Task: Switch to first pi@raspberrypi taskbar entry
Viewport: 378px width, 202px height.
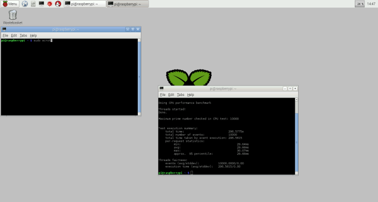Action: coord(85,4)
